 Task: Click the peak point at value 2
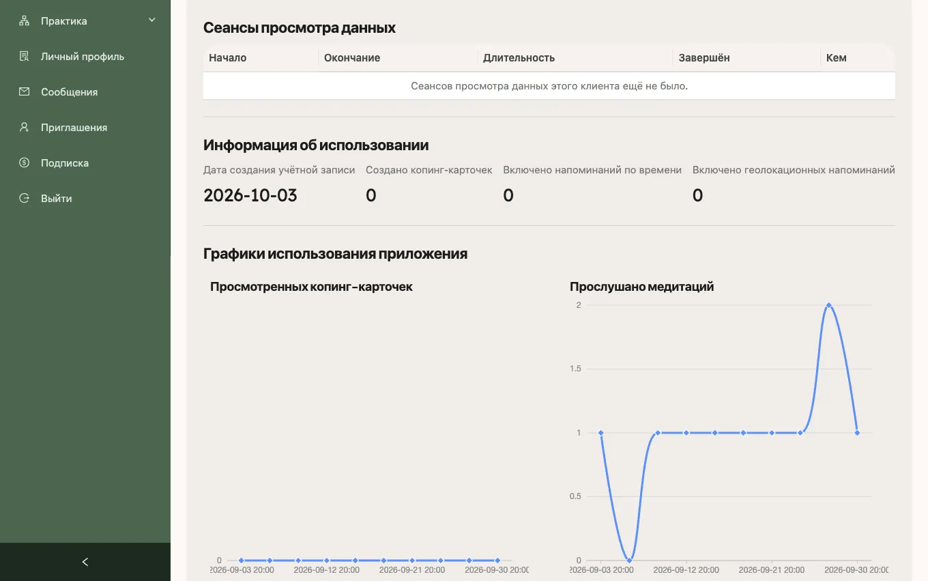(x=828, y=305)
